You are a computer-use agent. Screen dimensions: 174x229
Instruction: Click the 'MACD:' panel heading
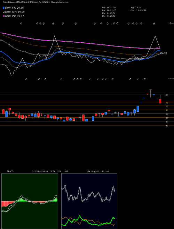point(10,171)
